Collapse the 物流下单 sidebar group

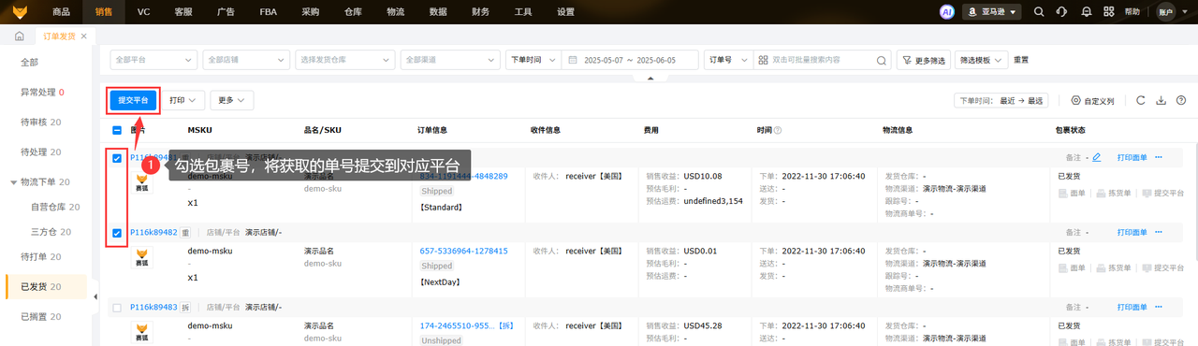pos(13,182)
